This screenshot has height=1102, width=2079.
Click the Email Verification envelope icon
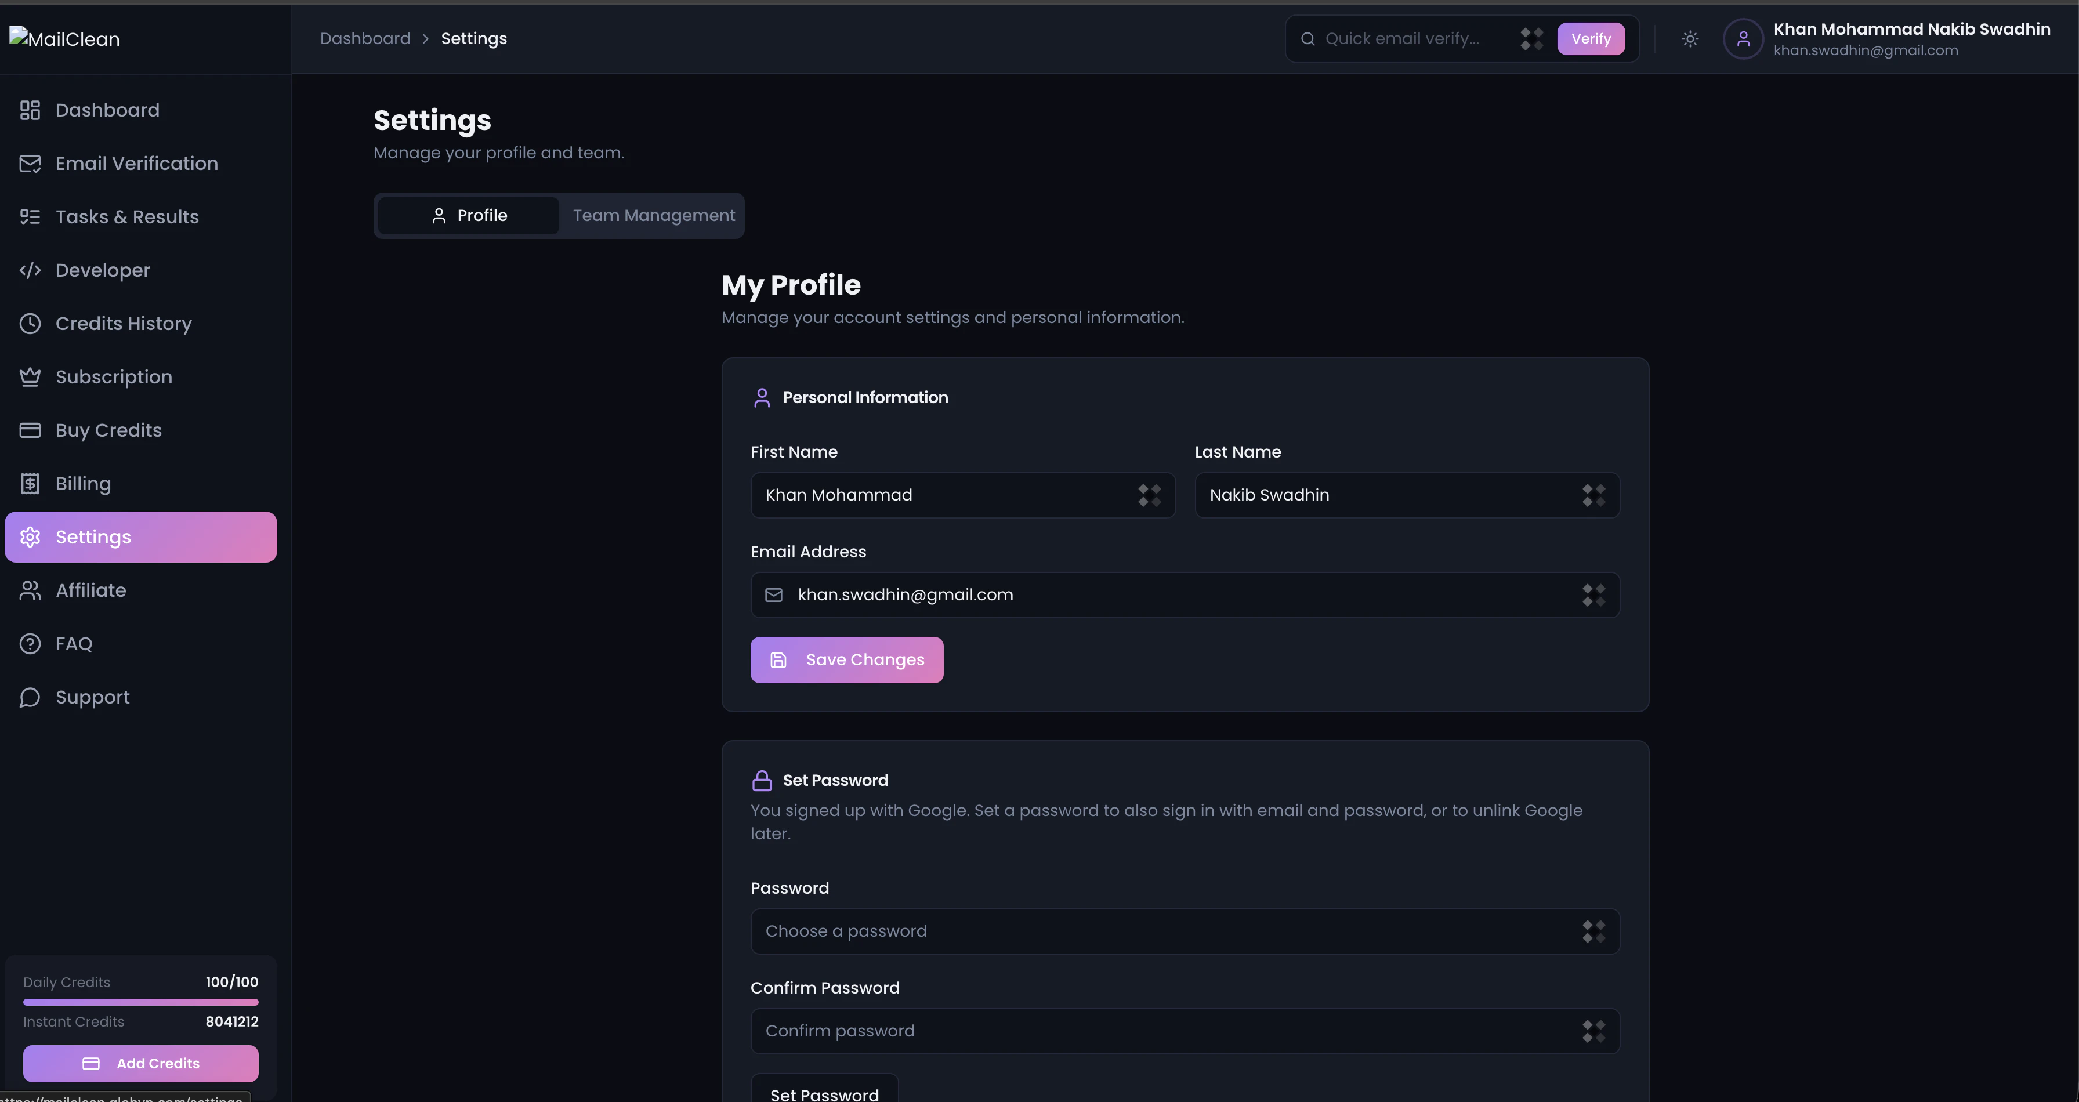point(30,164)
